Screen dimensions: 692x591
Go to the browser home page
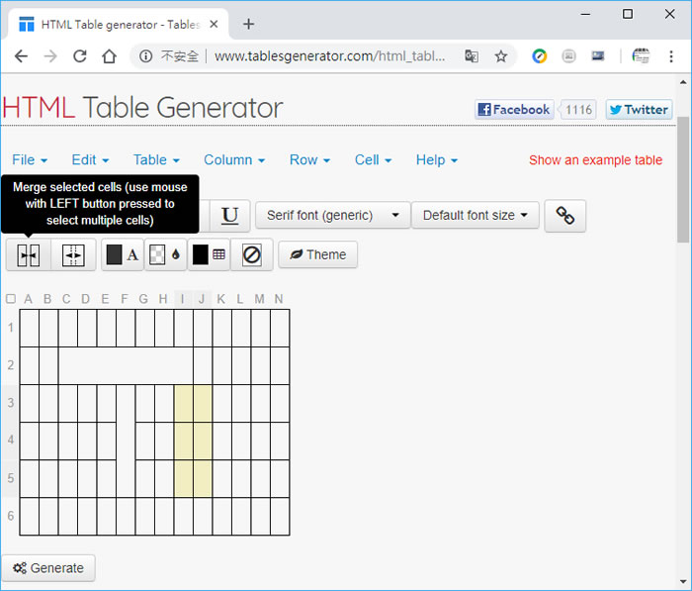coord(109,56)
